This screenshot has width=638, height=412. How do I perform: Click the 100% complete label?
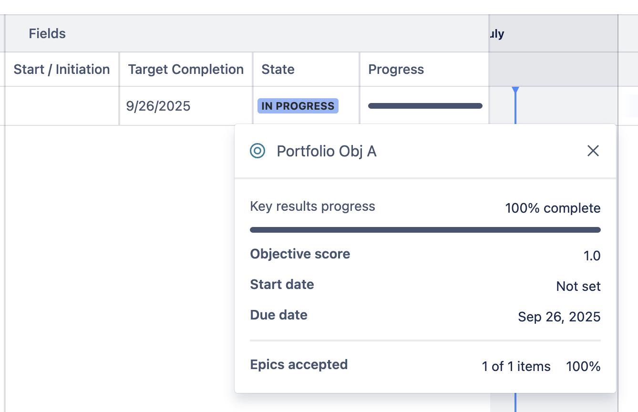553,208
